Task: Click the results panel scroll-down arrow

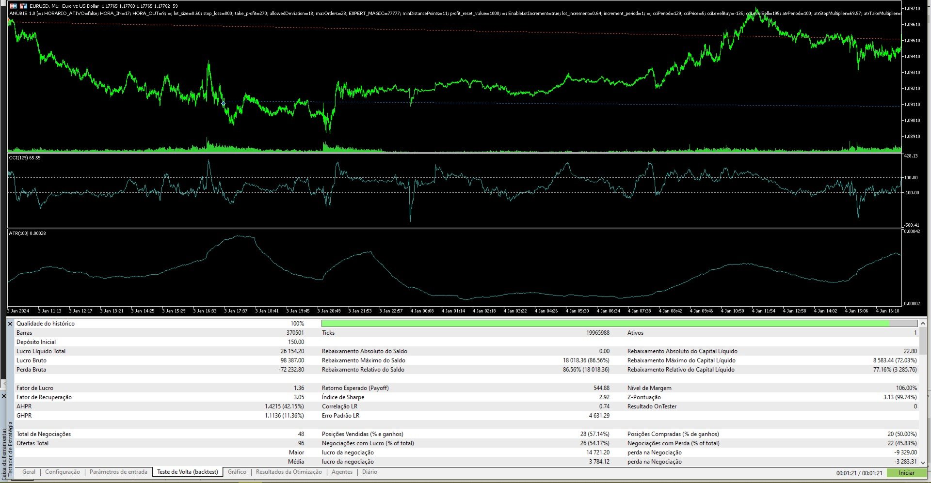Action: [x=923, y=463]
